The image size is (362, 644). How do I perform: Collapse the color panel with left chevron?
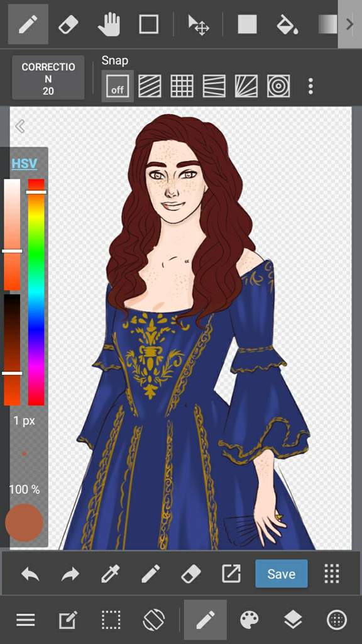[19, 126]
